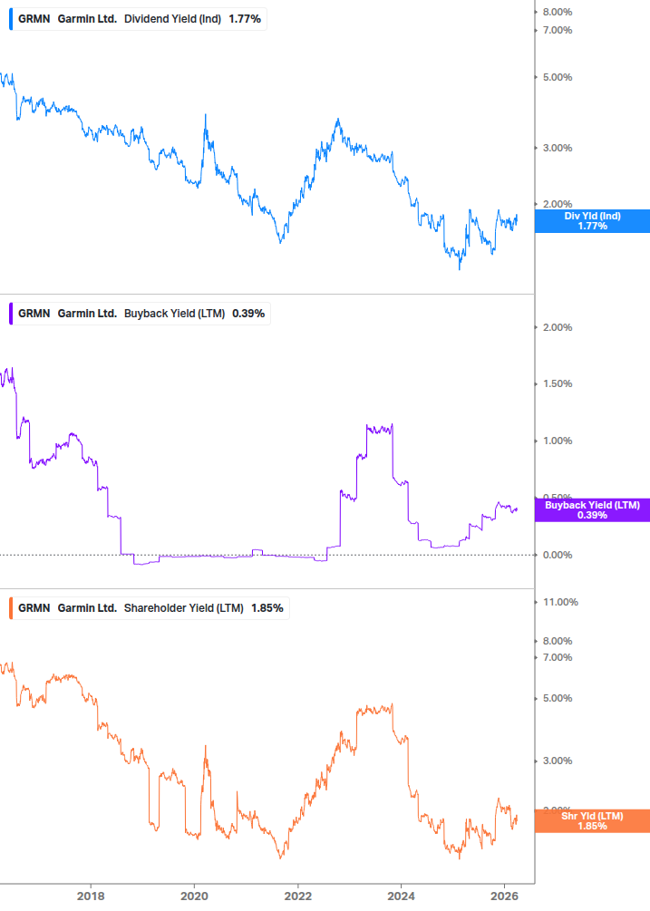Select the orange Shr Yld (LTM) 1.85% axis tag
The image size is (650, 911).
(592, 821)
